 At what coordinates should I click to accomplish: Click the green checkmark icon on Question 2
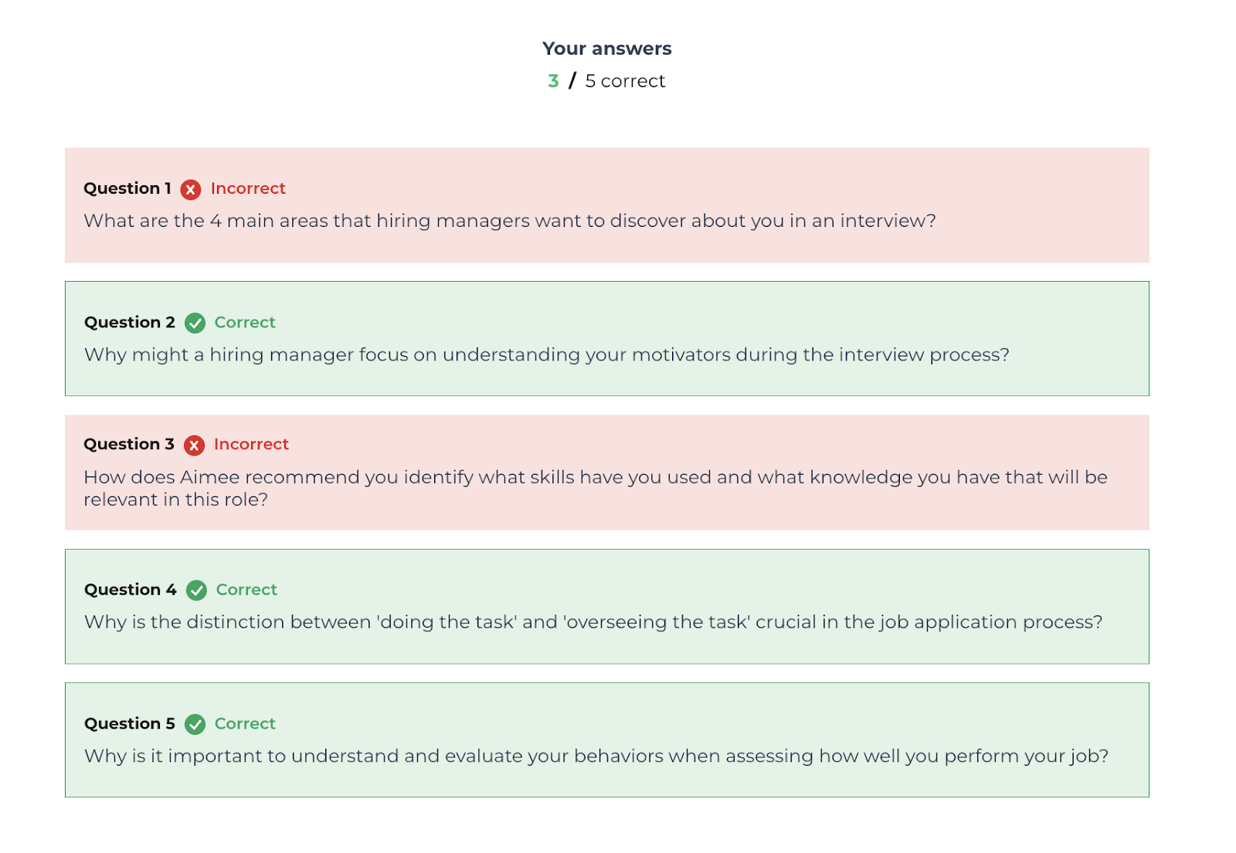195,323
